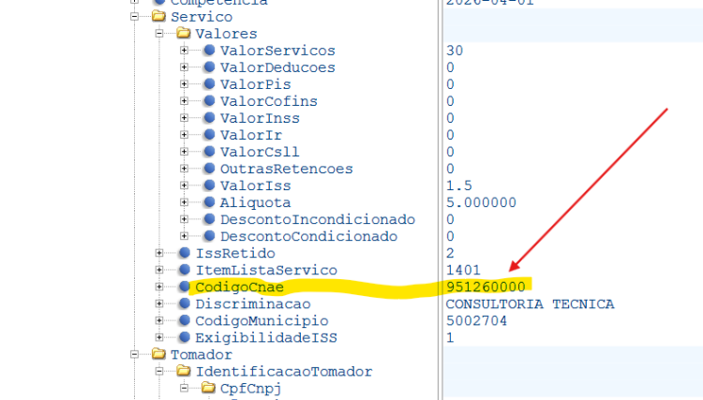Viewport: 703px width, 400px height.
Task: Collapse the Valores folder node
Action: click(159, 34)
